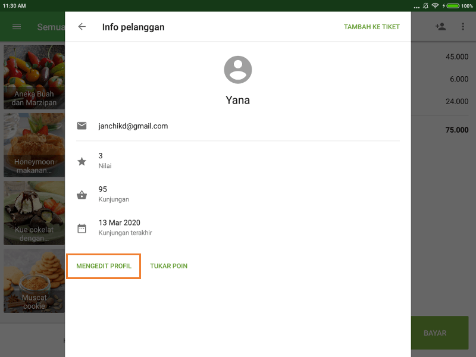This screenshot has height=357, width=476.
Task: Click TAMBAH KE TIKET
Action: coord(371,26)
